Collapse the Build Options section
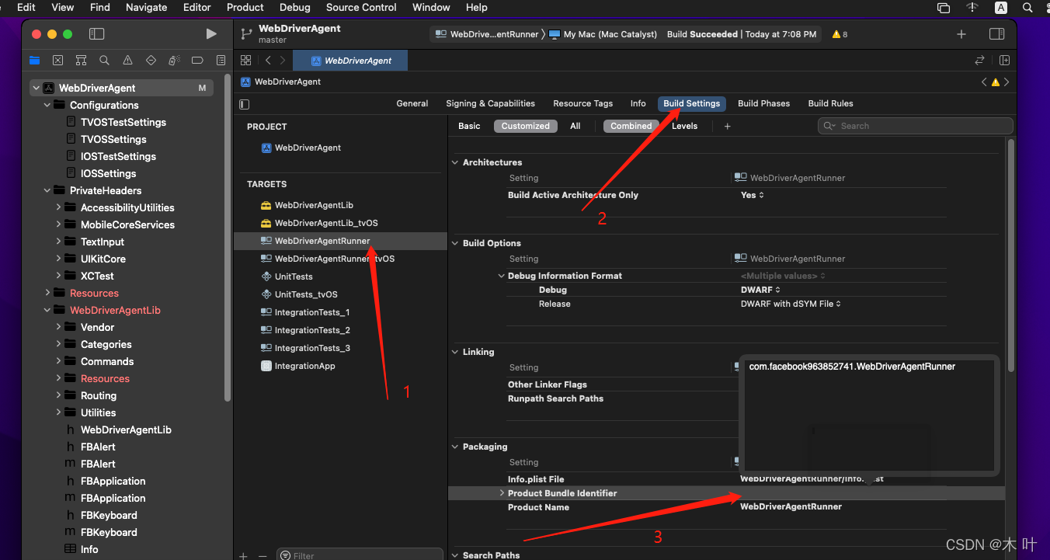The width and height of the screenshot is (1050, 560). 455,243
